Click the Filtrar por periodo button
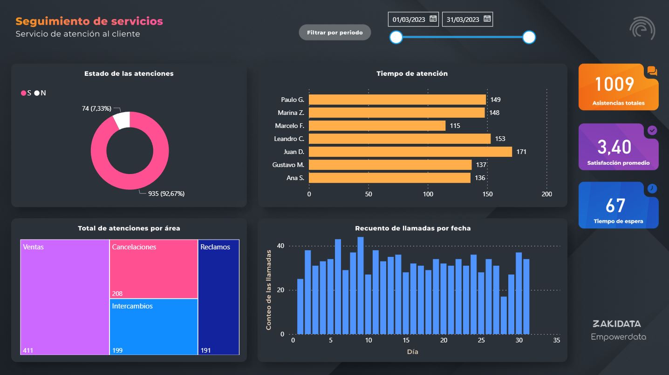669x375 pixels. click(334, 33)
